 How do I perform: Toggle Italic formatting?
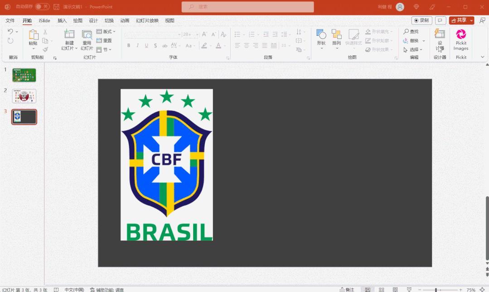coord(137,45)
